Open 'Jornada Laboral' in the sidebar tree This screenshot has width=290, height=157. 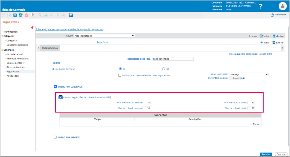(x=15, y=54)
